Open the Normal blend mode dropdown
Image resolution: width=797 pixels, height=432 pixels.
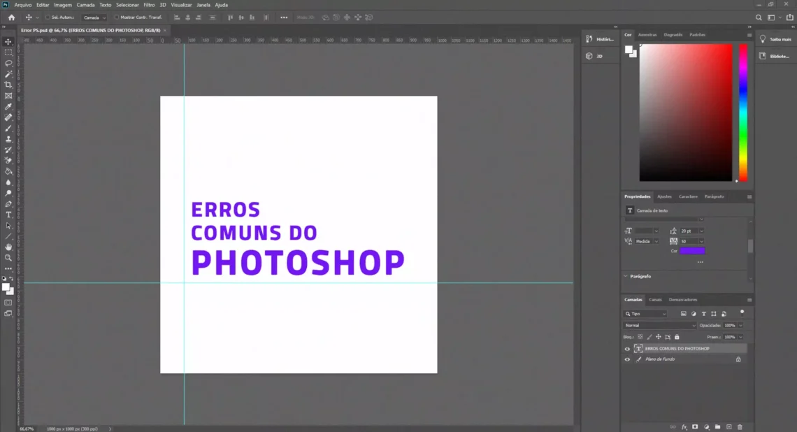[x=660, y=325]
